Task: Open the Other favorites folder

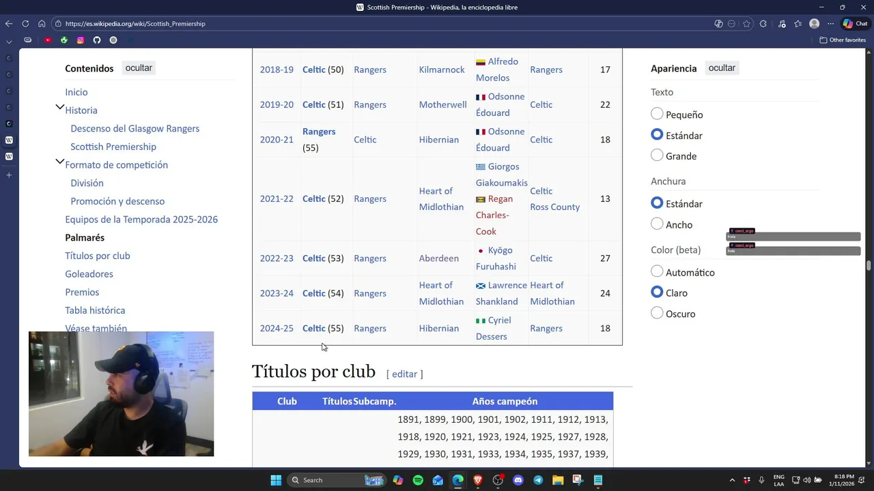Action: click(x=843, y=40)
